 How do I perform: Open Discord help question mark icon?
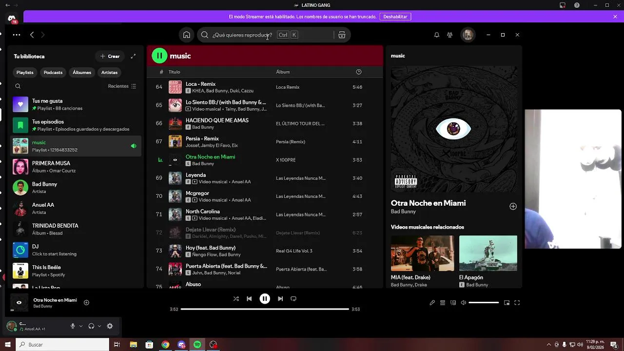(x=577, y=5)
